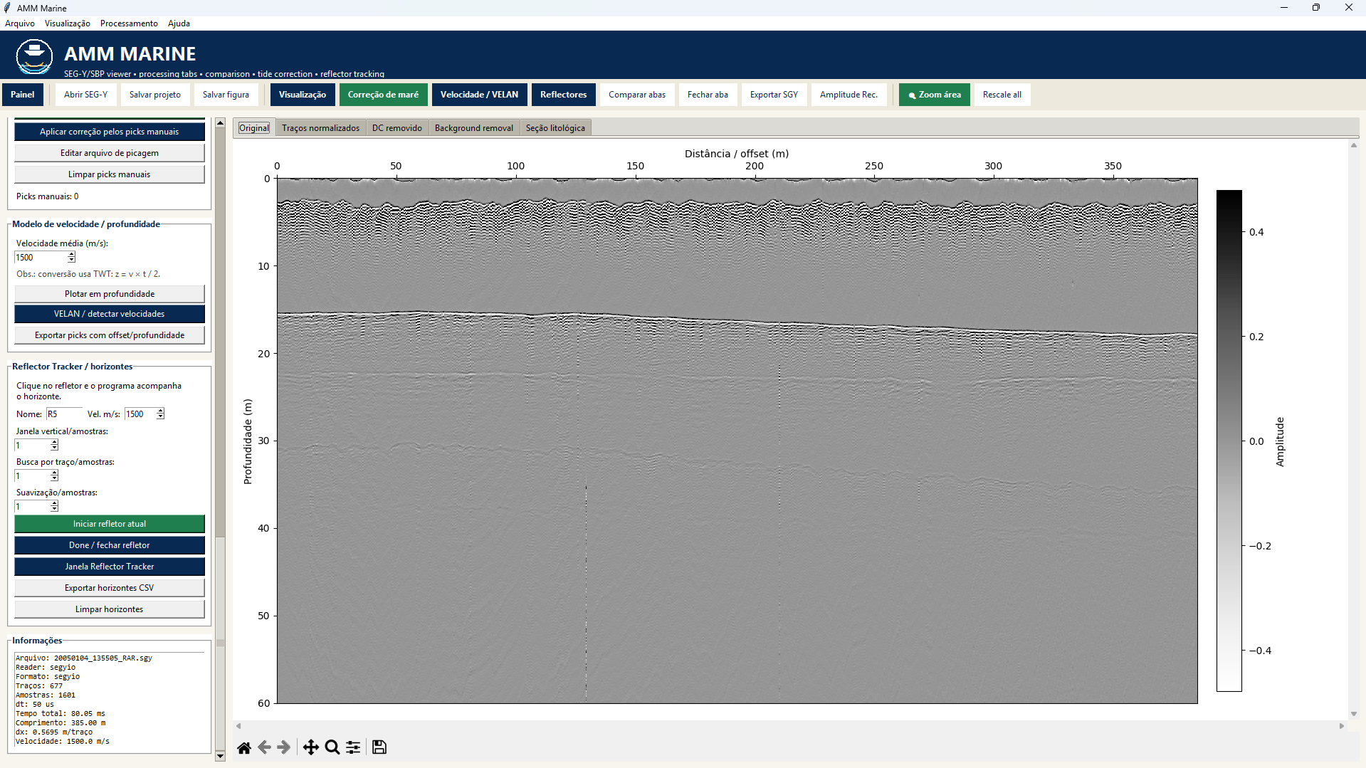The height and width of the screenshot is (768, 1366).
Task: Go forward to next view arrow
Action: click(x=284, y=747)
